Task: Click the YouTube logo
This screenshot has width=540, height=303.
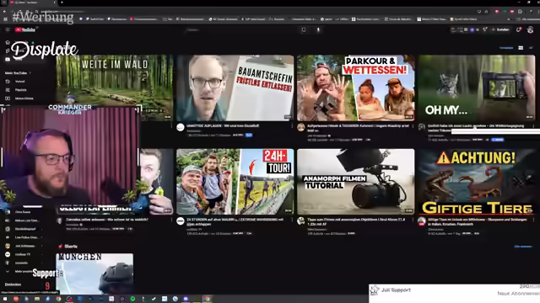Action: [25, 30]
